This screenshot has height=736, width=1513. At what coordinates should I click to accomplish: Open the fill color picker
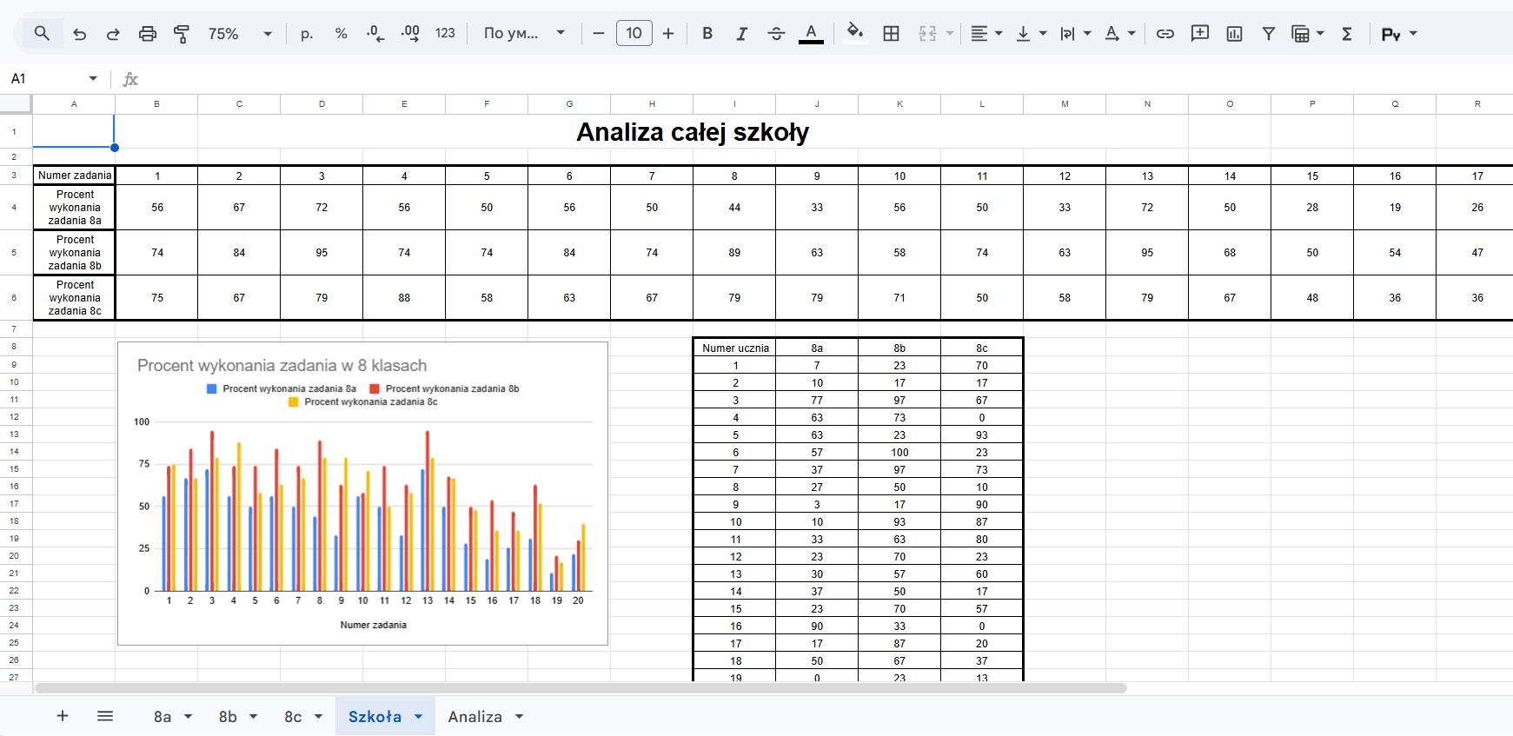(x=855, y=34)
